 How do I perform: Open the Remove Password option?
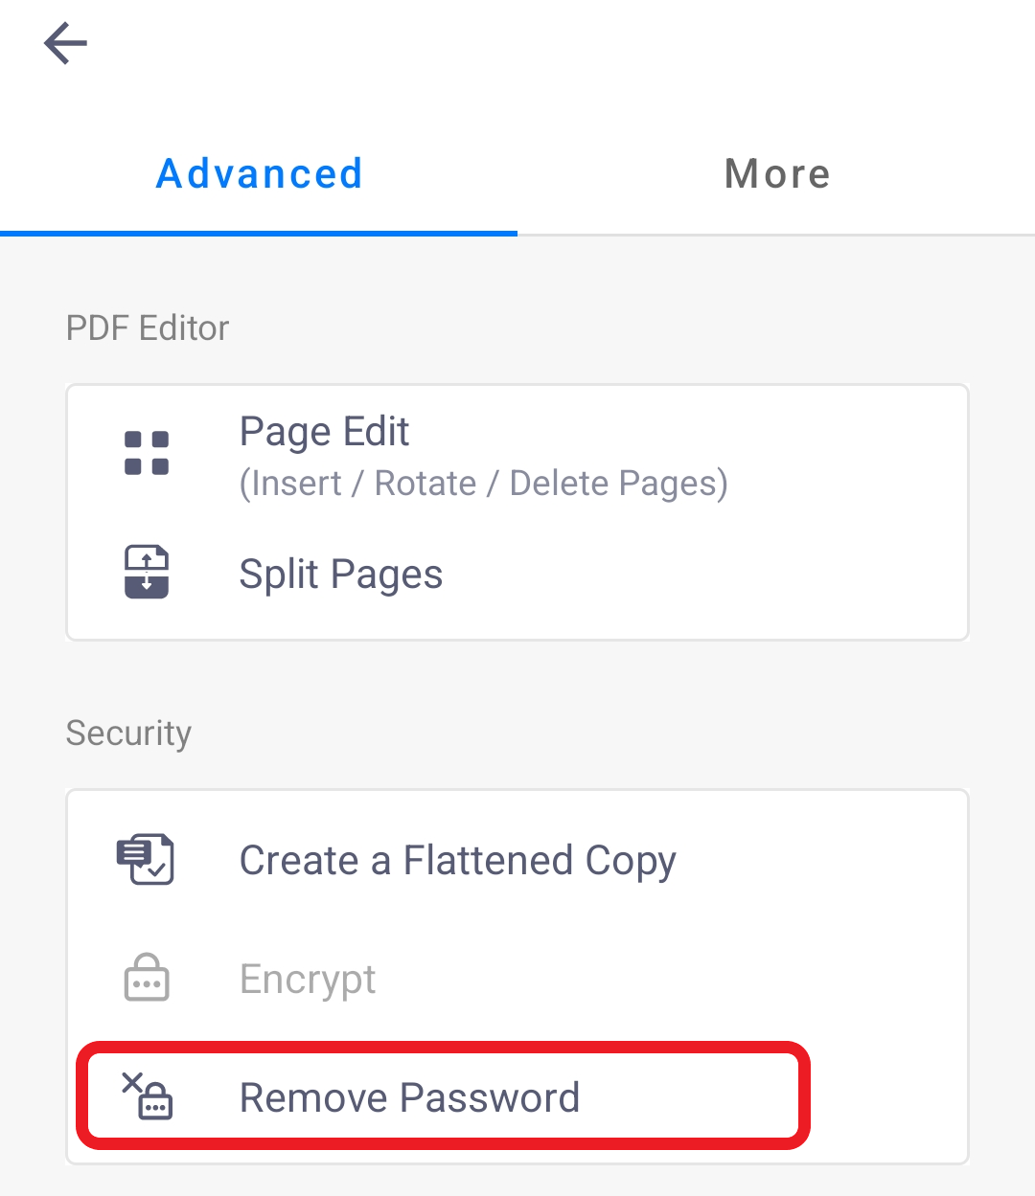(409, 1096)
